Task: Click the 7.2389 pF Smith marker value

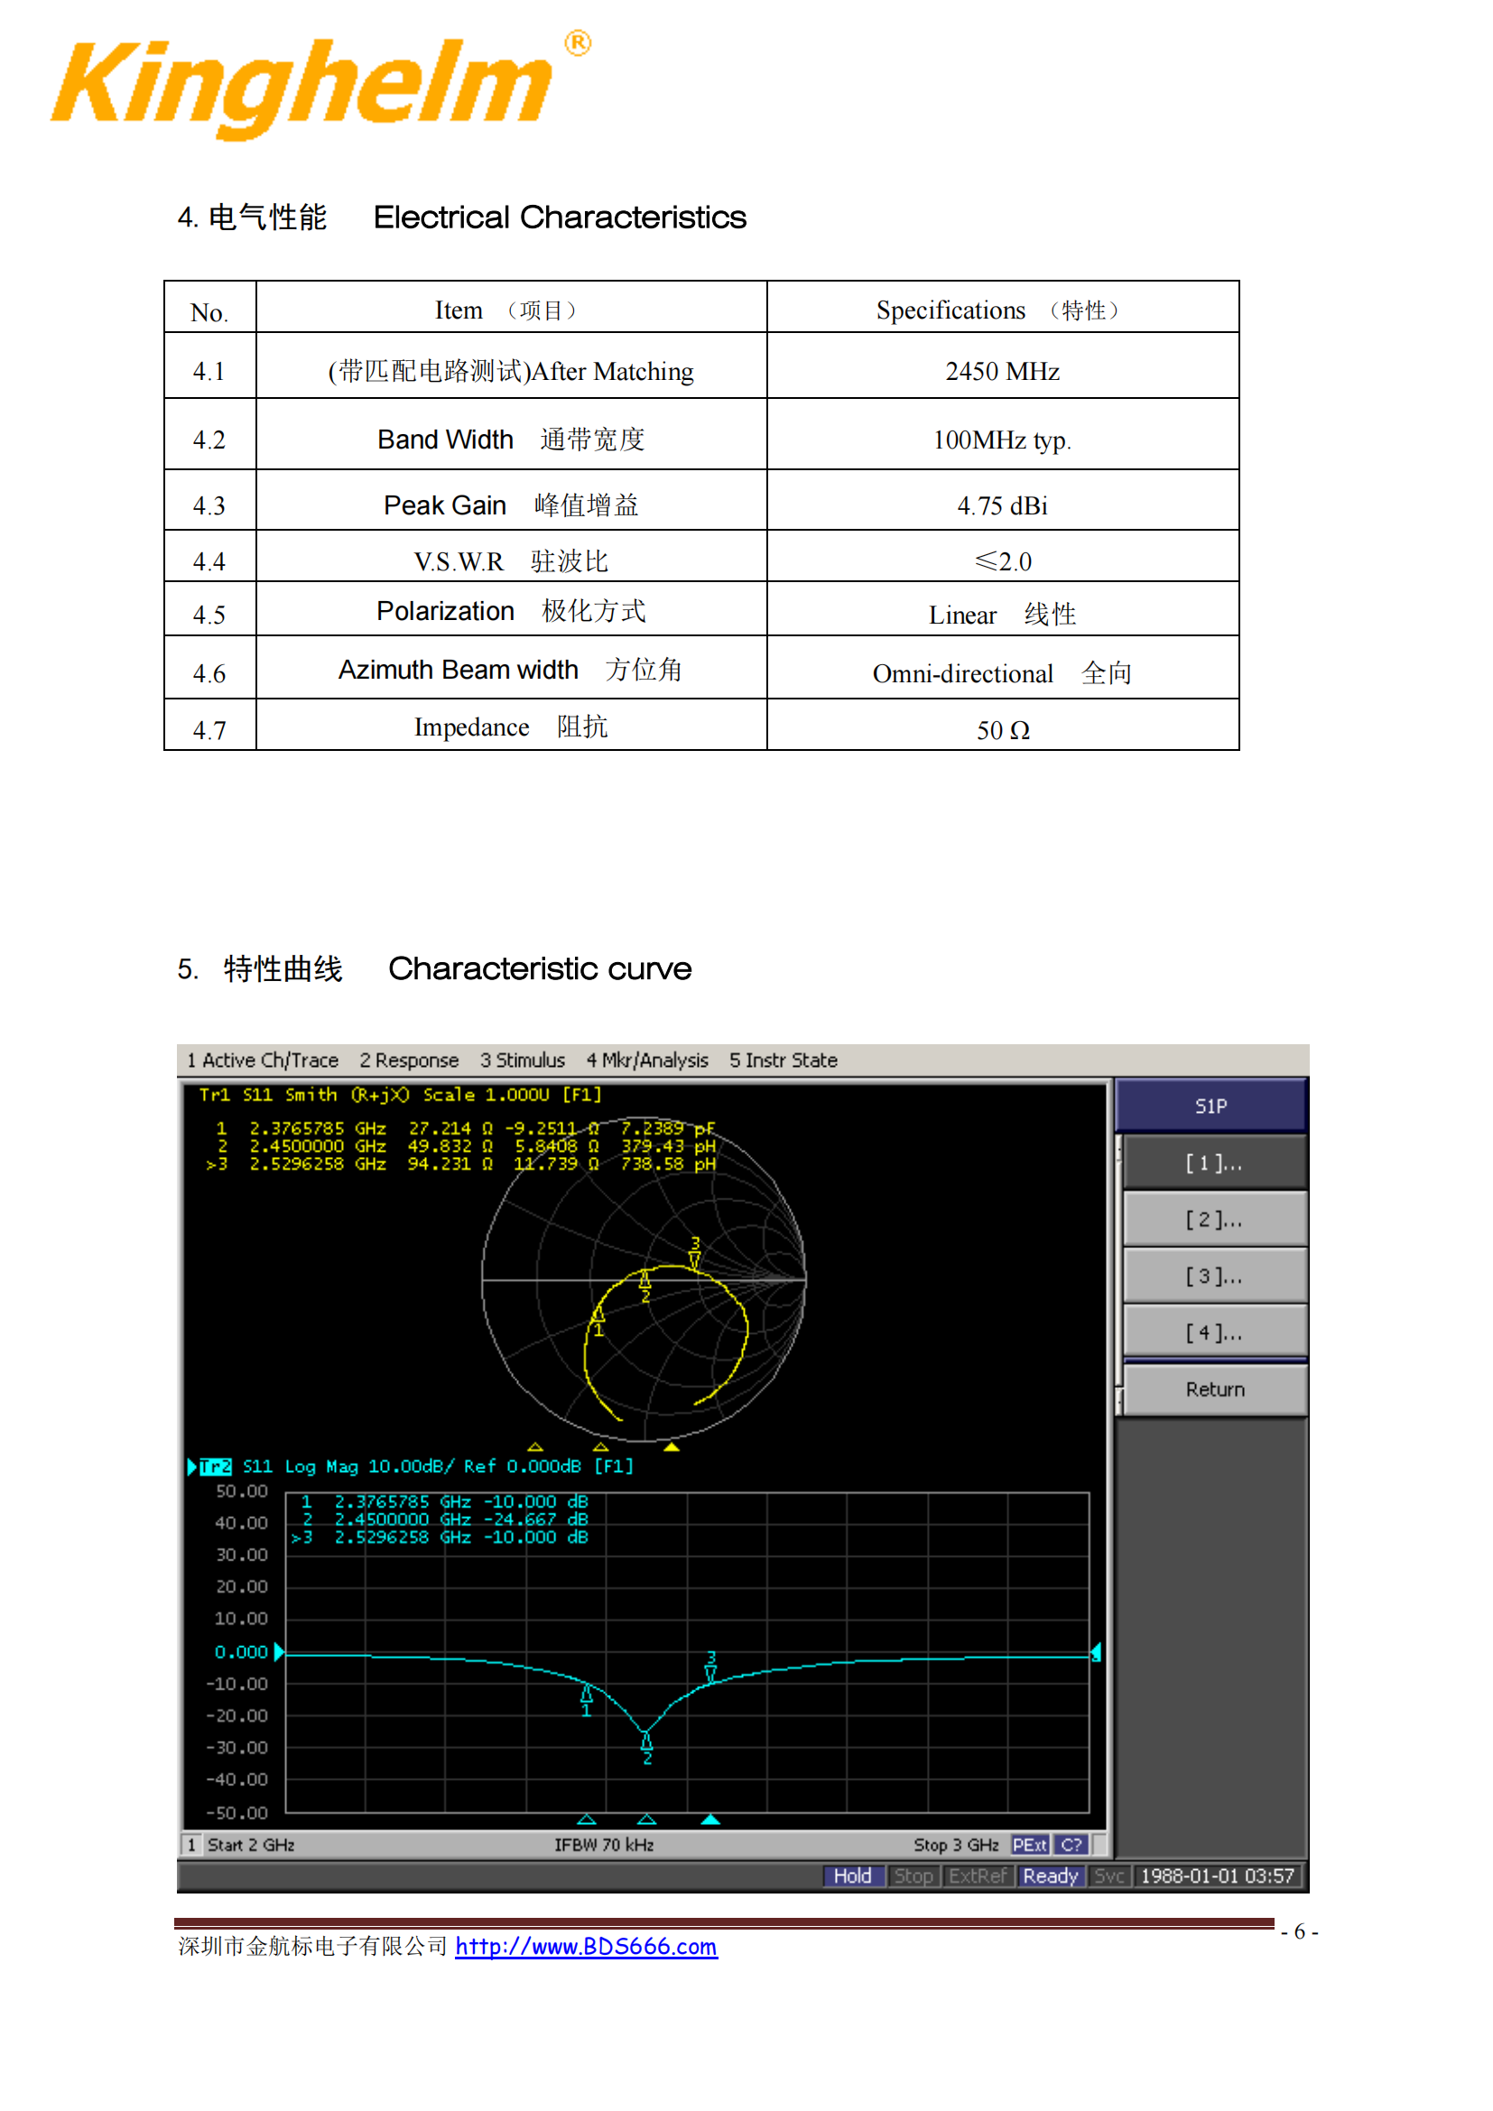Action: click(668, 1128)
